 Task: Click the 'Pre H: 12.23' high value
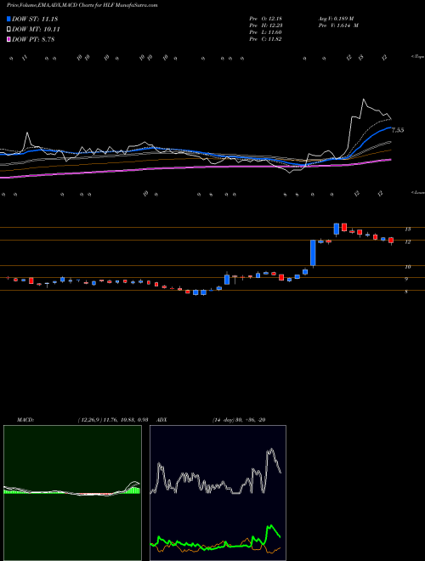tap(265, 25)
